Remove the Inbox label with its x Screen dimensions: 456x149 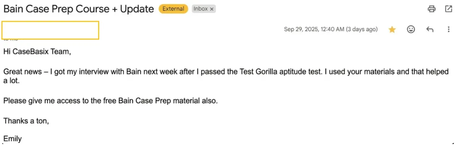212,9
